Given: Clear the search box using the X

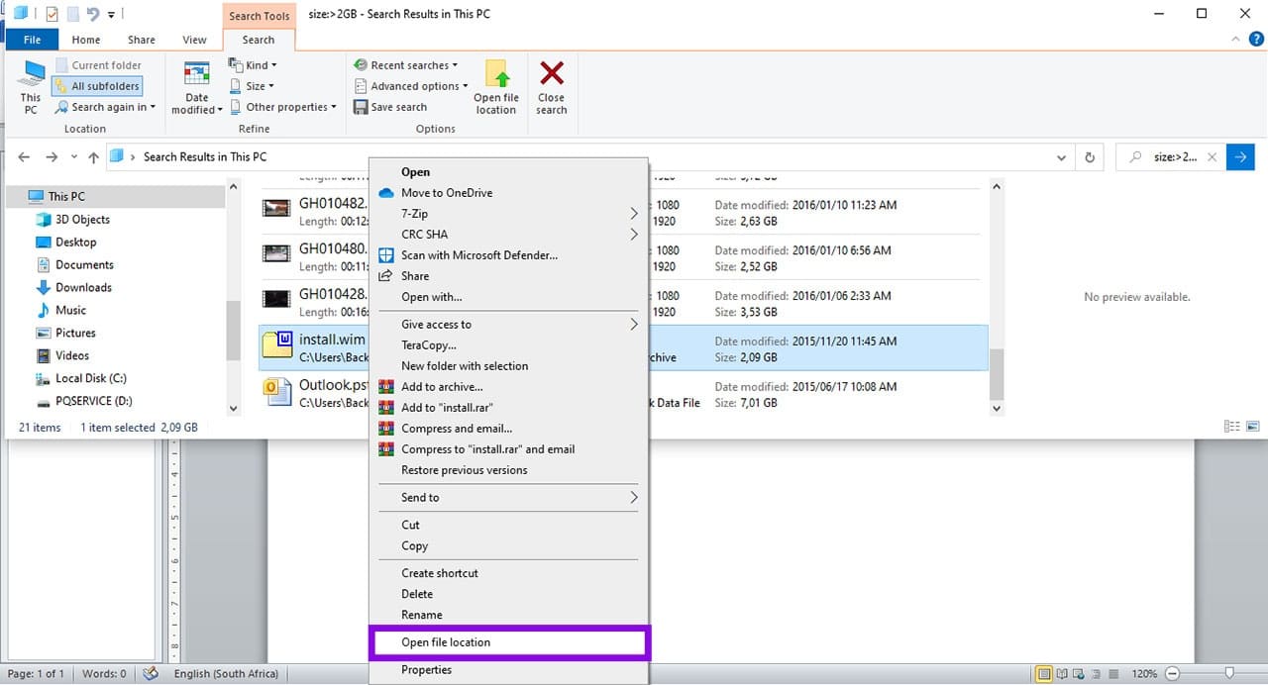Looking at the screenshot, I should tap(1212, 157).
